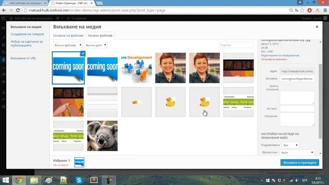Click the alt text field

coord(297,108)
